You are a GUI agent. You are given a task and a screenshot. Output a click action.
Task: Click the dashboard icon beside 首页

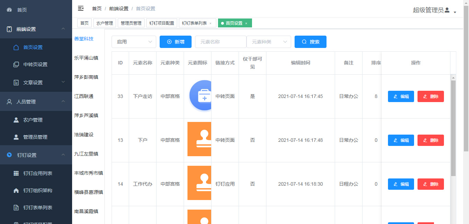coord(9,10)
